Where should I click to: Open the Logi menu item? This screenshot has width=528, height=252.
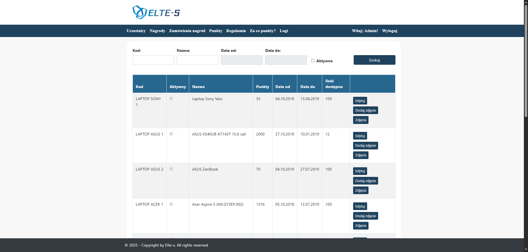(284, 31)
